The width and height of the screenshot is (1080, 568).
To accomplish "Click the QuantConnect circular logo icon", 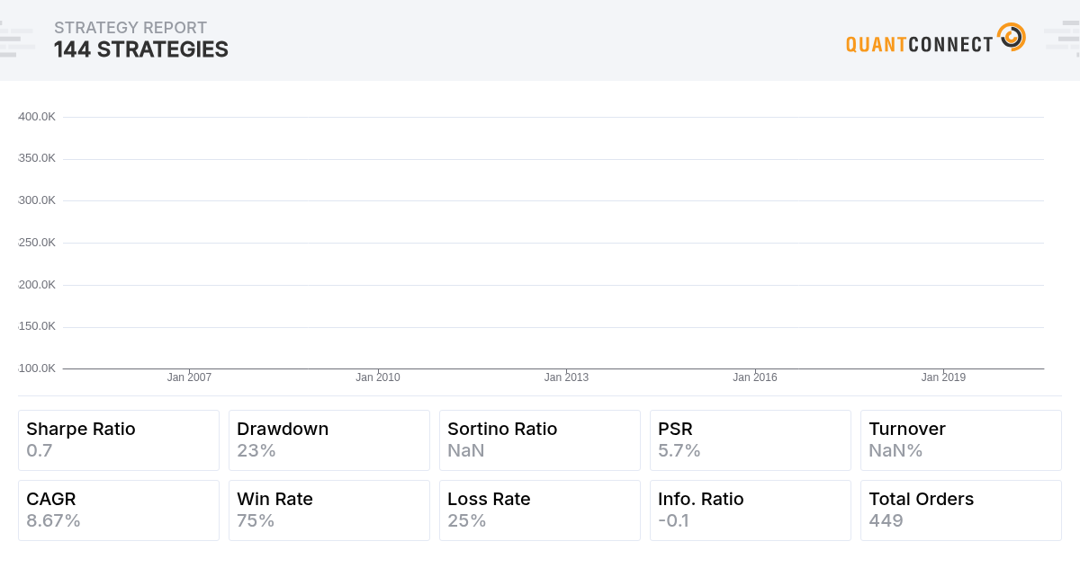I will point(1012,37).
